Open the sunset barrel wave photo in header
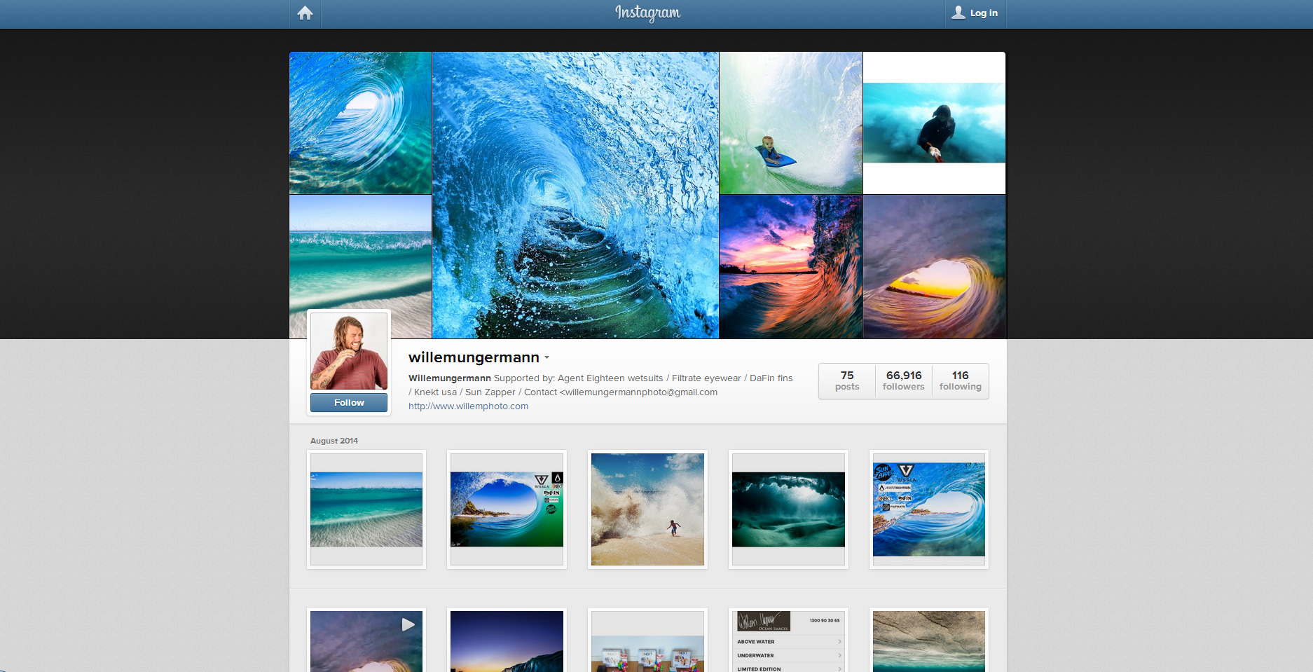The height and width of the screenshot is (672, 1313). tap(934, 266)
